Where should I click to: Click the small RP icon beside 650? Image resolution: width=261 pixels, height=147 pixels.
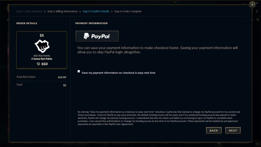pyautogui.click(x=38, y=64)
